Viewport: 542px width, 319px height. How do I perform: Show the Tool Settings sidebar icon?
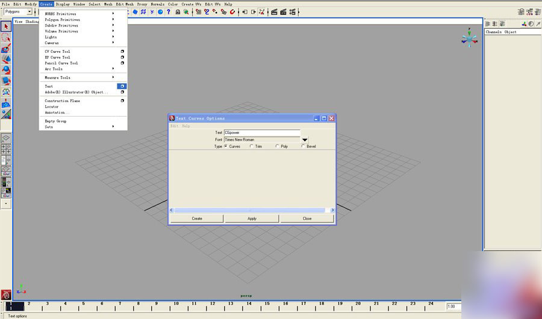(529, 12)
